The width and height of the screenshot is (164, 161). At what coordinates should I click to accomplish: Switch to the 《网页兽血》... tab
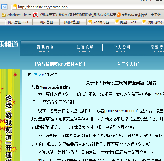pyautogui.click(x=73, y=22)
